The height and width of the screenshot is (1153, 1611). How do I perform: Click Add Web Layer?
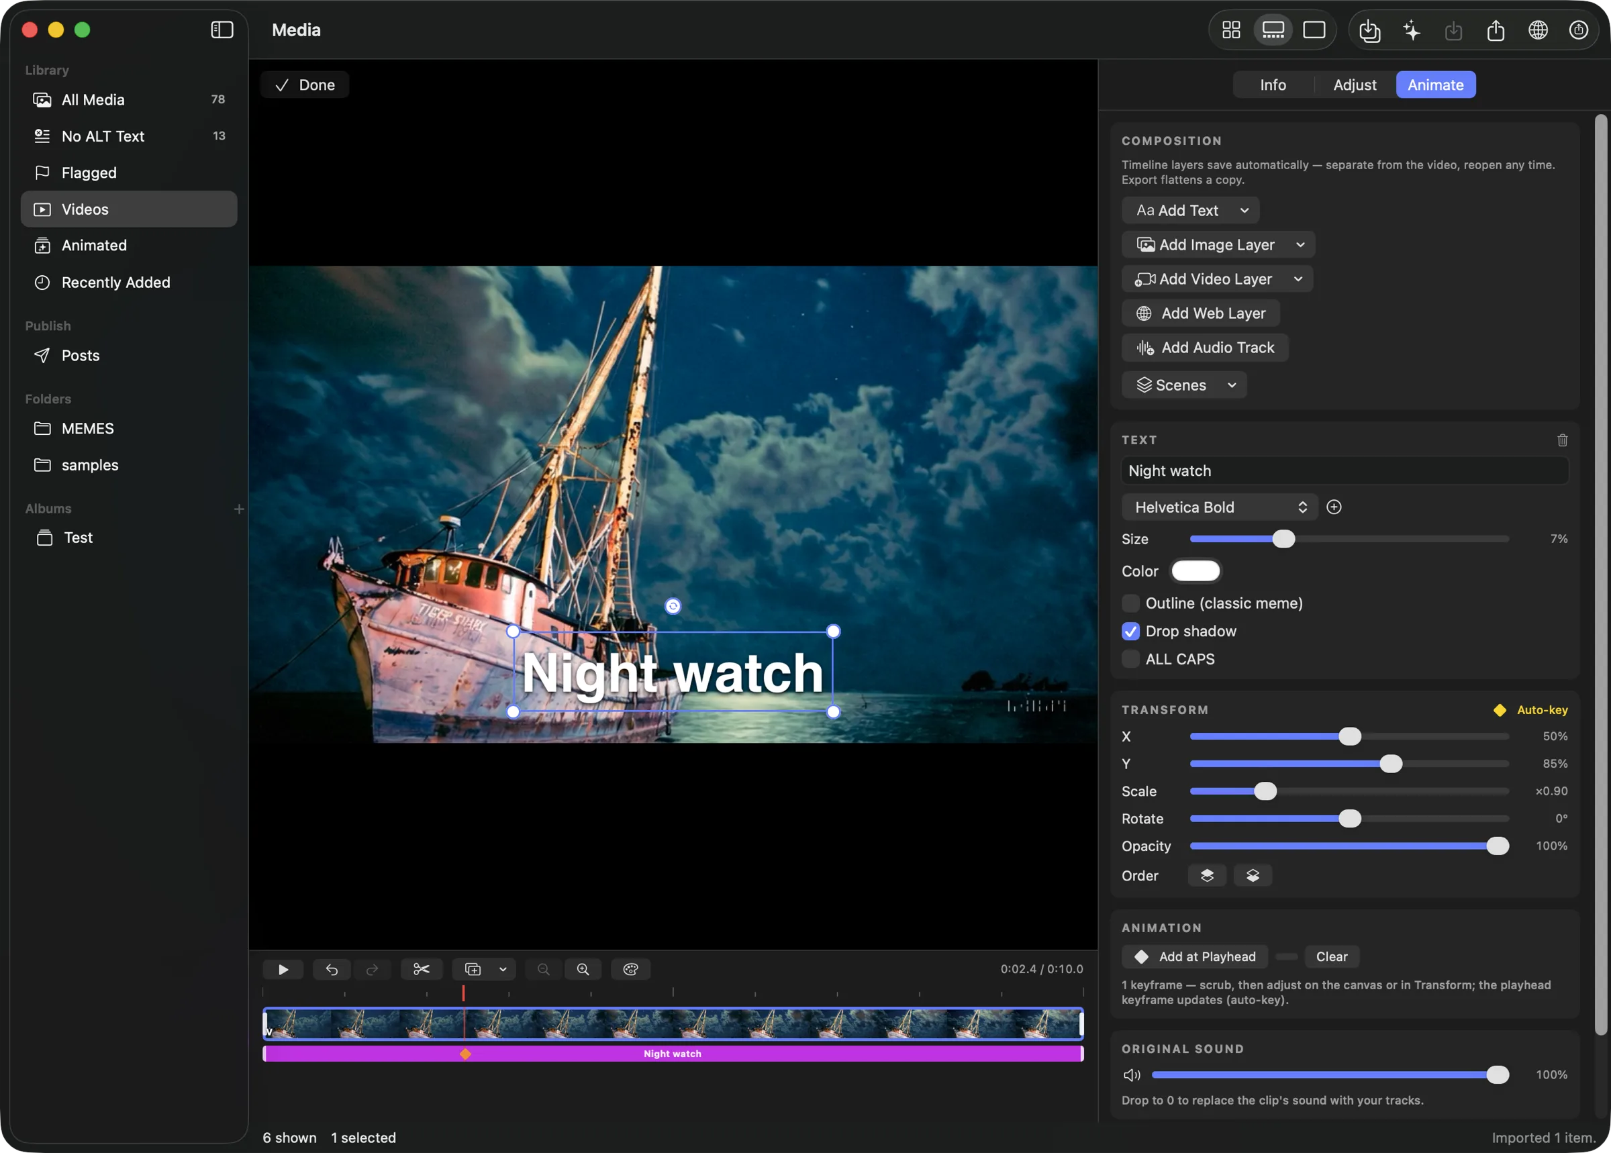1201,313
